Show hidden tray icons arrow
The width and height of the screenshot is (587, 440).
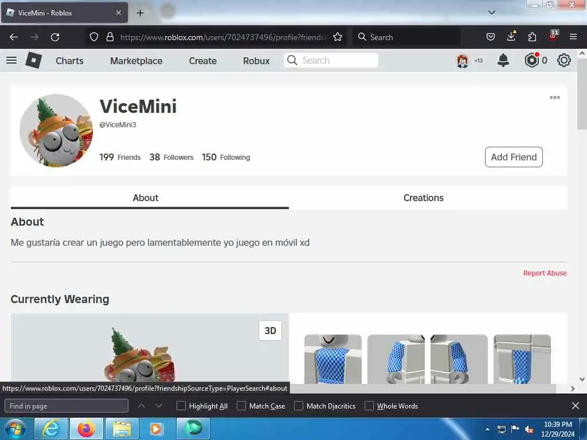pyautogui.click(x=487, y=429)
